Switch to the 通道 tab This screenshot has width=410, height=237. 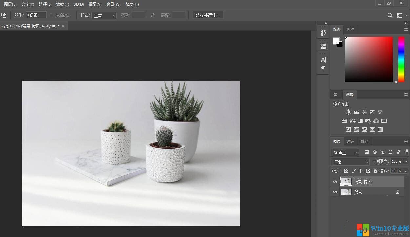(x=350, y=141)
